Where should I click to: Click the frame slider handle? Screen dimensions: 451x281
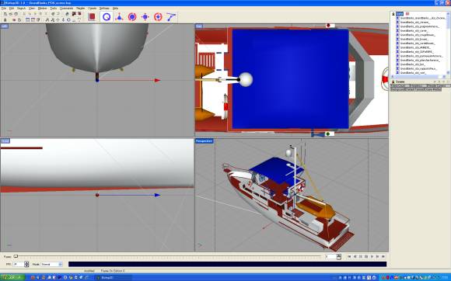tap(16, 256)
